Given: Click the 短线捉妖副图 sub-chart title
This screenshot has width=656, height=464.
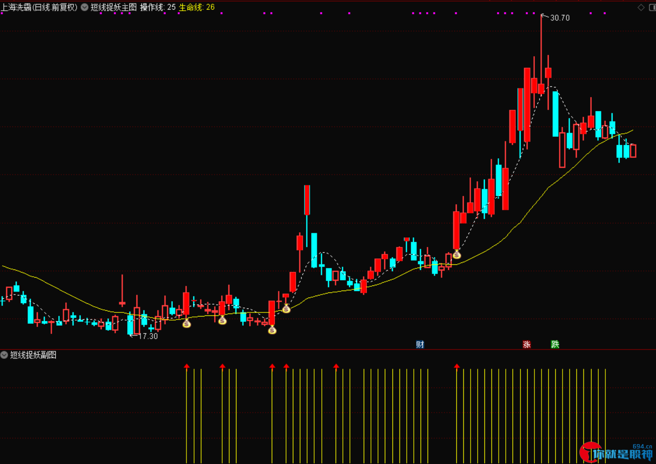Looking at the screenshot, I should coord(33,355).
